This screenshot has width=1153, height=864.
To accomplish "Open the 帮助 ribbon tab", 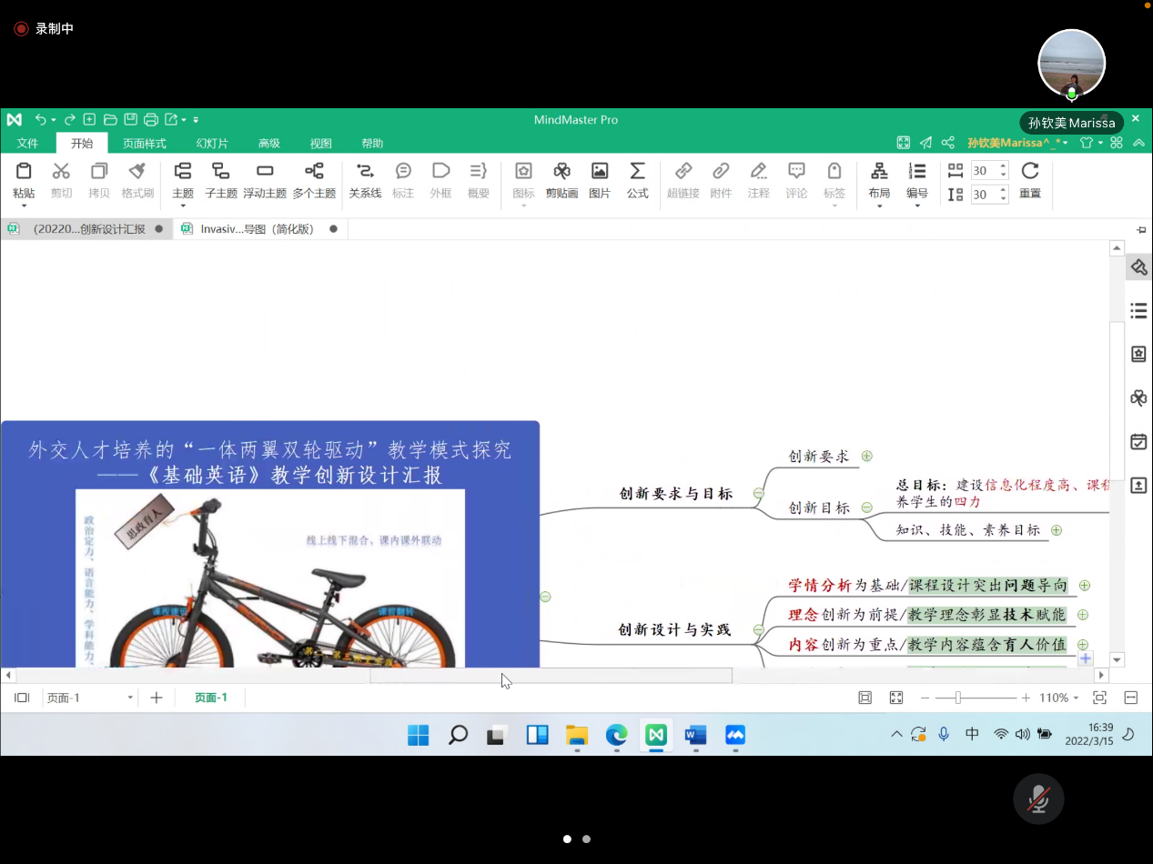I will pyautogui.click(x=372, y=144).
